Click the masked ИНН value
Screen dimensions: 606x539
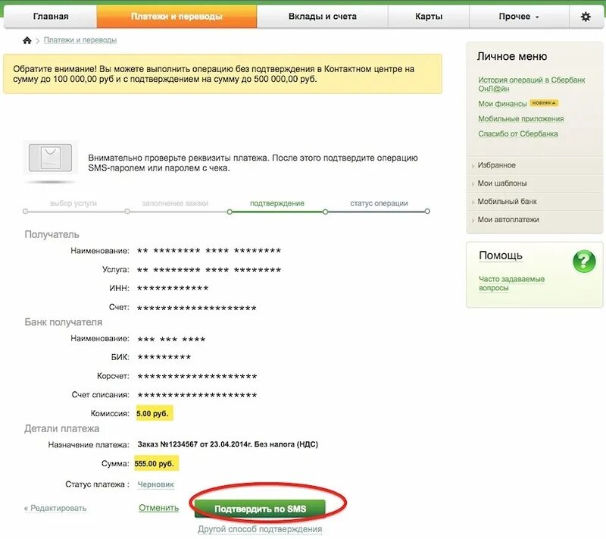[173, 288]
